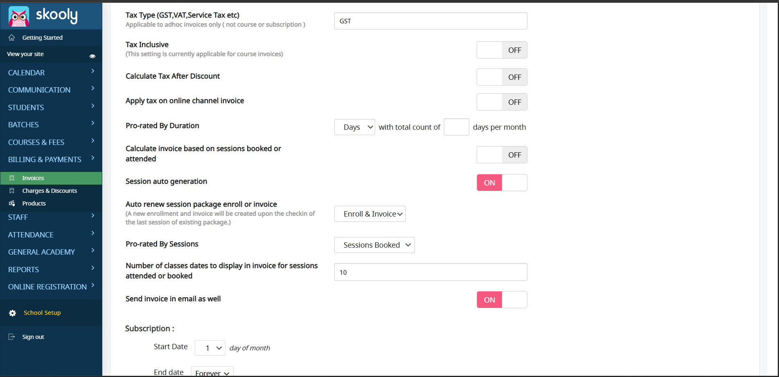Expand the CALENDAR sidebar menu
The width and height of the screenshot is (779, 377).
click(x=51, y=72)
